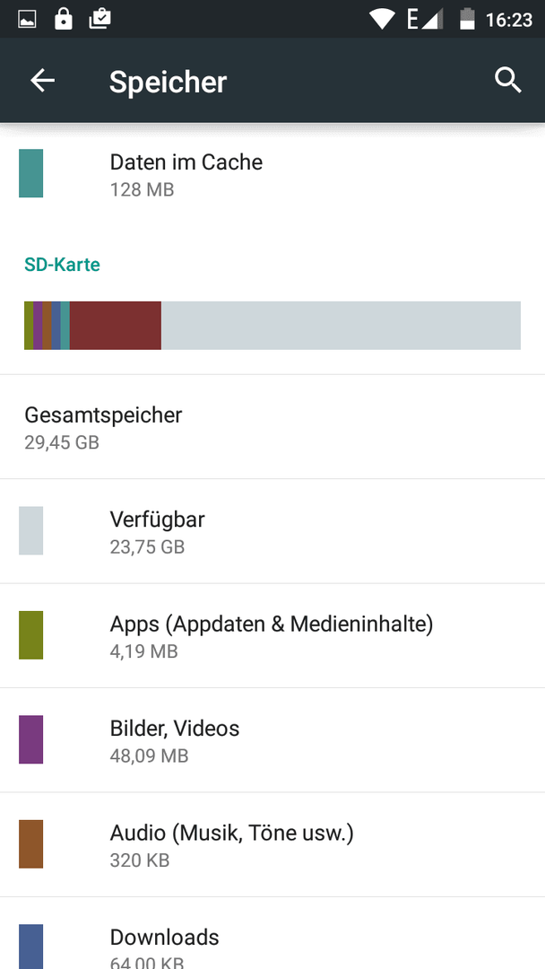Tap the dark red segment of SD-Karte bar

(116, 326)
